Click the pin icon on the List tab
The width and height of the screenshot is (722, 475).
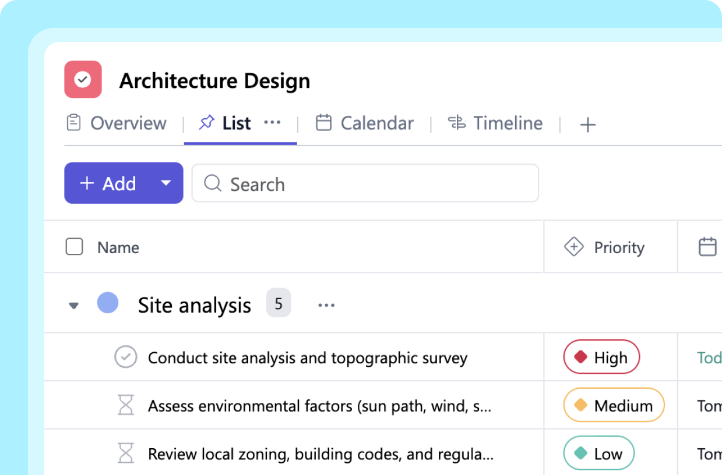pos(206,123)
